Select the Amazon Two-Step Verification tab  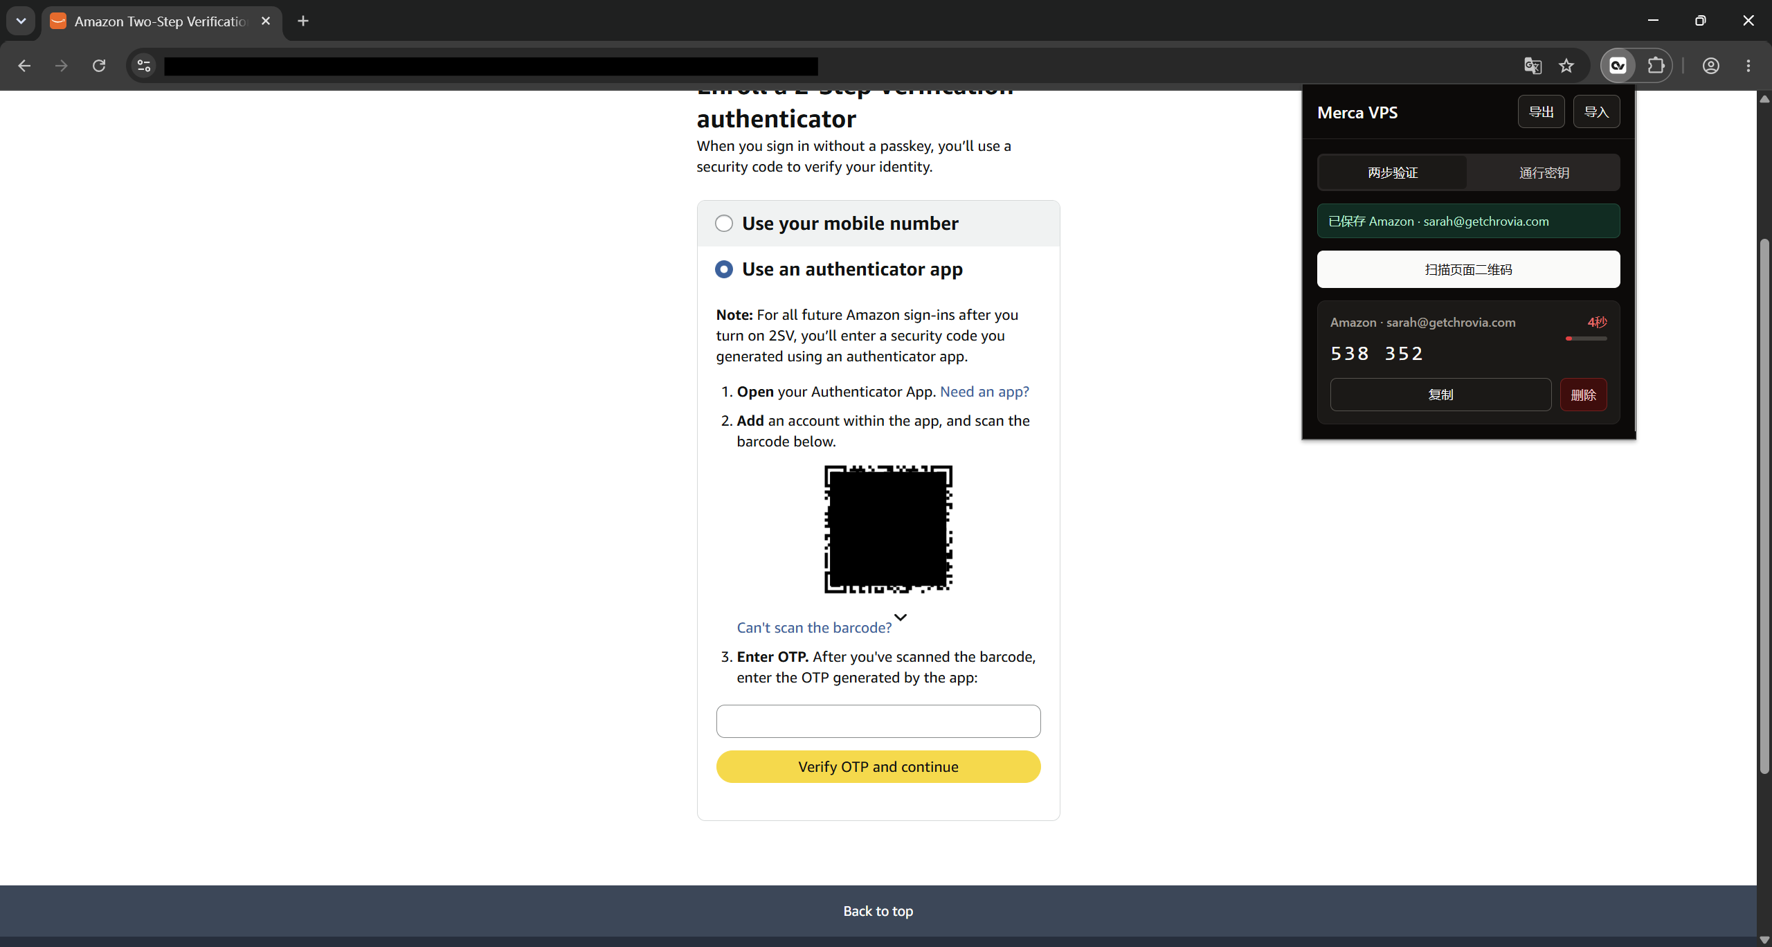pos(162,21)
